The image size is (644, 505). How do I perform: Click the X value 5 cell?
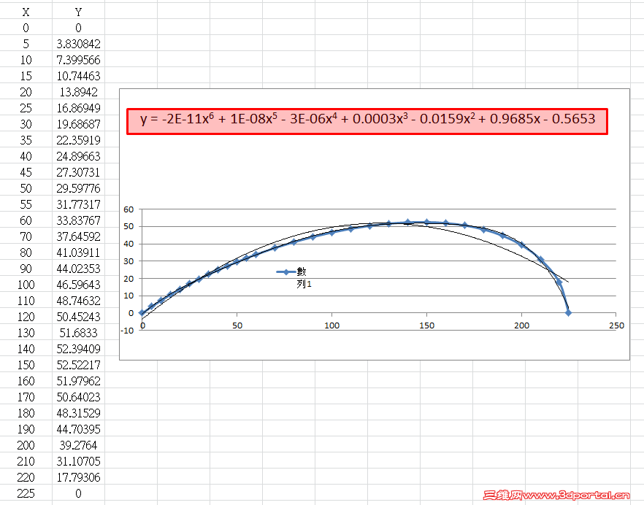[26, 44]
